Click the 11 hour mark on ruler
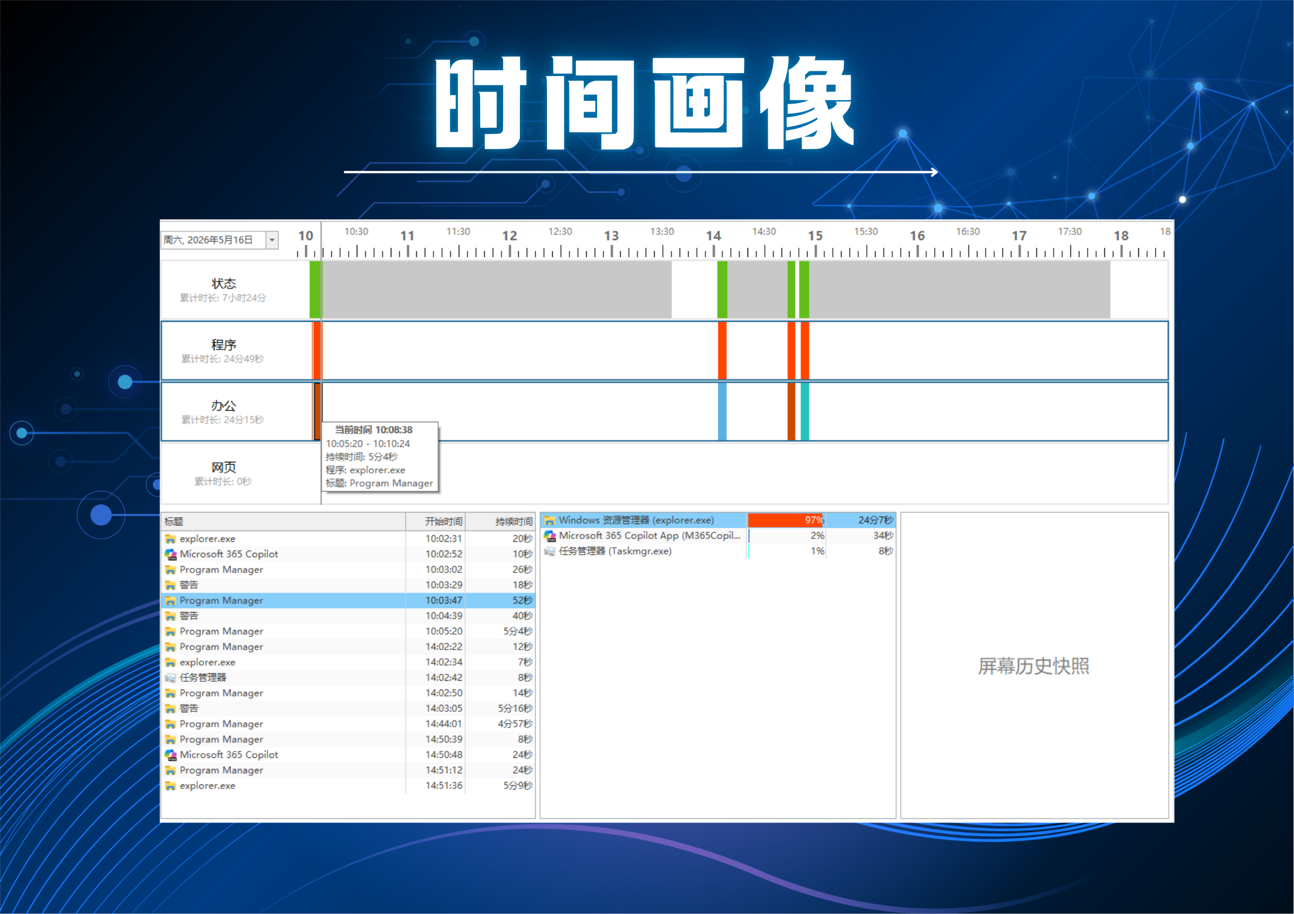Viewport: 1294px width, 914px height. (408, 236)
